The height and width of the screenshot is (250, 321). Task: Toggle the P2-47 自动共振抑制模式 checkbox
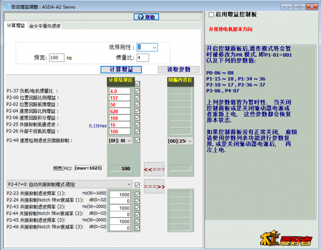[137, 185]
